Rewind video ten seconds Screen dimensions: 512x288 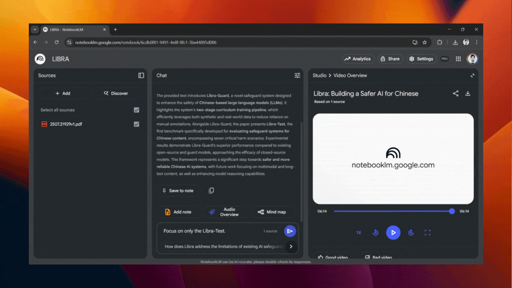pos(376,232)
